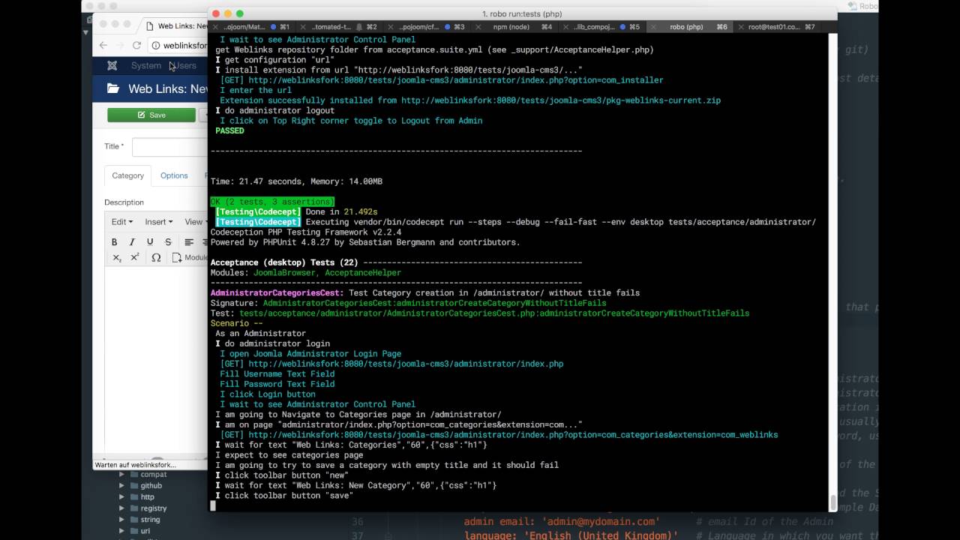960x540 pixels.
Task: Click the green Save button
Action: click(x=151, y=115)
